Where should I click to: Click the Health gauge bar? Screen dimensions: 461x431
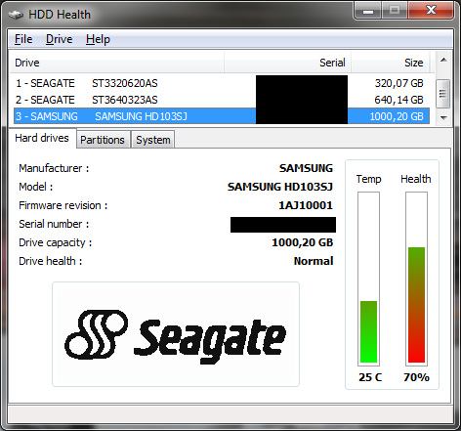[x=416, y=278]
